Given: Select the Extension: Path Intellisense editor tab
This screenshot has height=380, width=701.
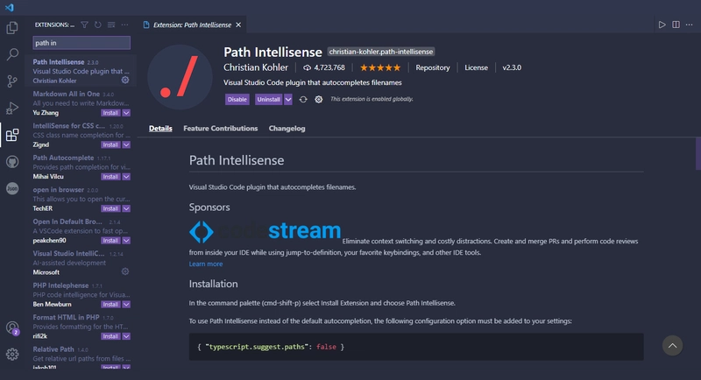Looking at the screenshot, I should (x=192, y=25).
